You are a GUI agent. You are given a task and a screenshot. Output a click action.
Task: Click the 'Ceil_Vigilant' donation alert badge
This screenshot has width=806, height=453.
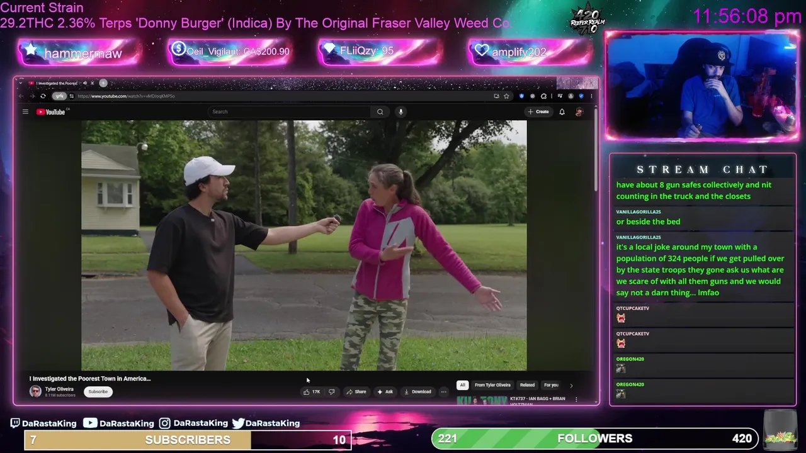[230, 52]
